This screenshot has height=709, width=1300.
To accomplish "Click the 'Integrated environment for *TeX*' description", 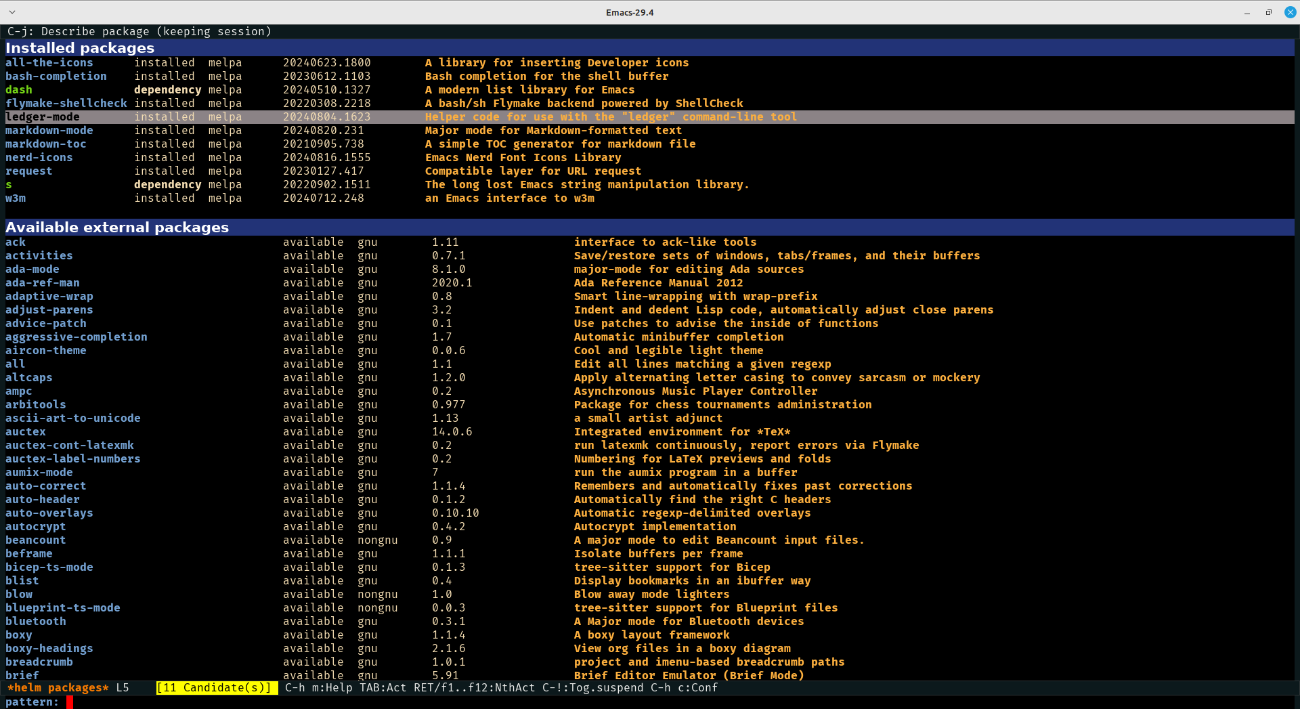I will pos(682,432).
